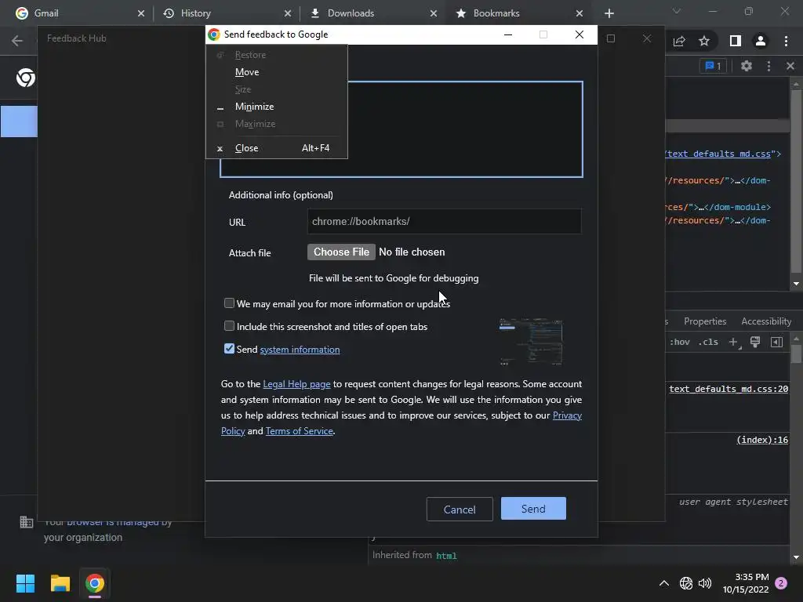This screenshot has height=602, width=803.
Task: Open the Windows Start menu
Action: point(25,583)
